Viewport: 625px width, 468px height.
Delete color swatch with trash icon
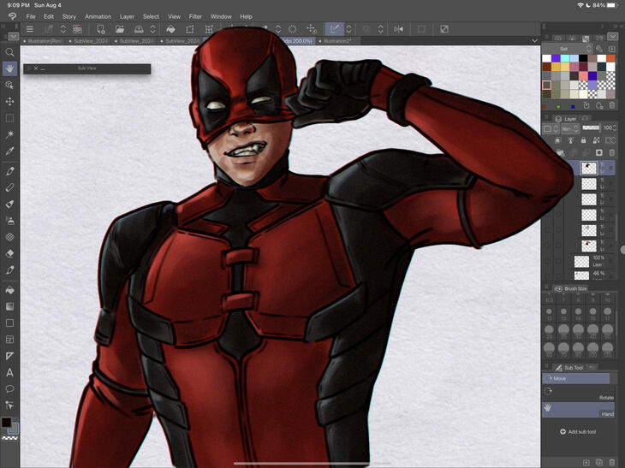tap(612, 105)
